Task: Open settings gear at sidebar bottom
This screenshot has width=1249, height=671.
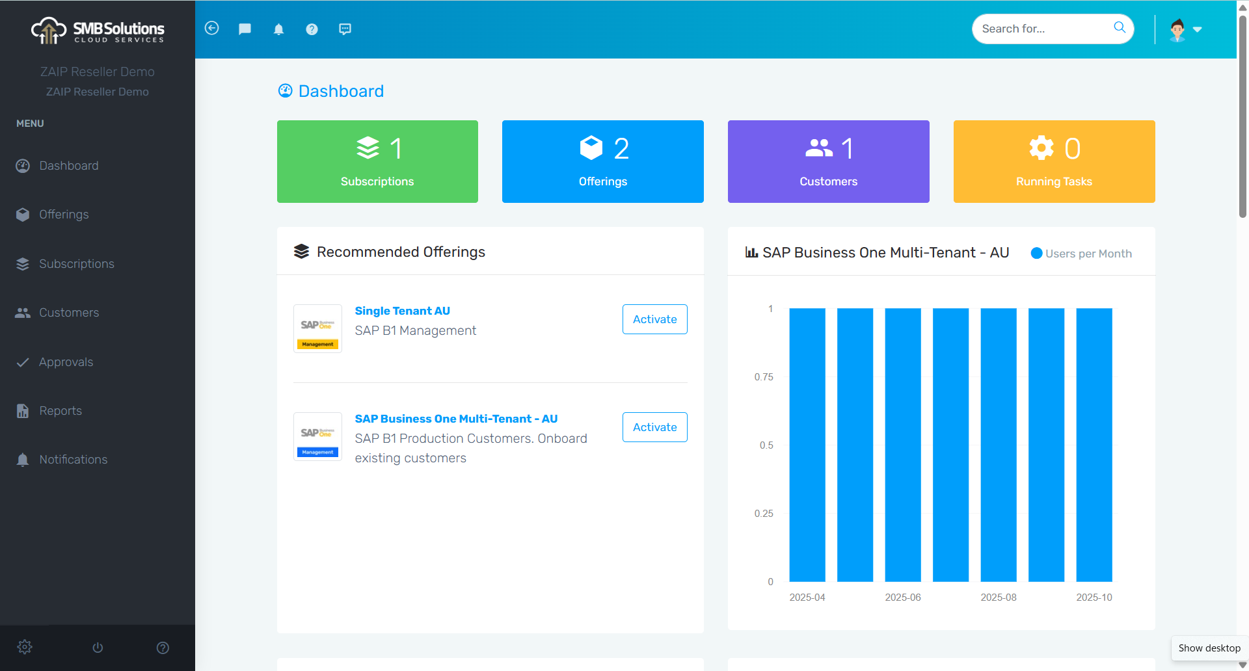Action: click(x=25, y=647)
